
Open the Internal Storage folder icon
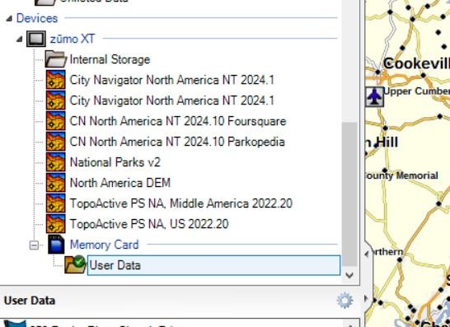click(56, 59)
